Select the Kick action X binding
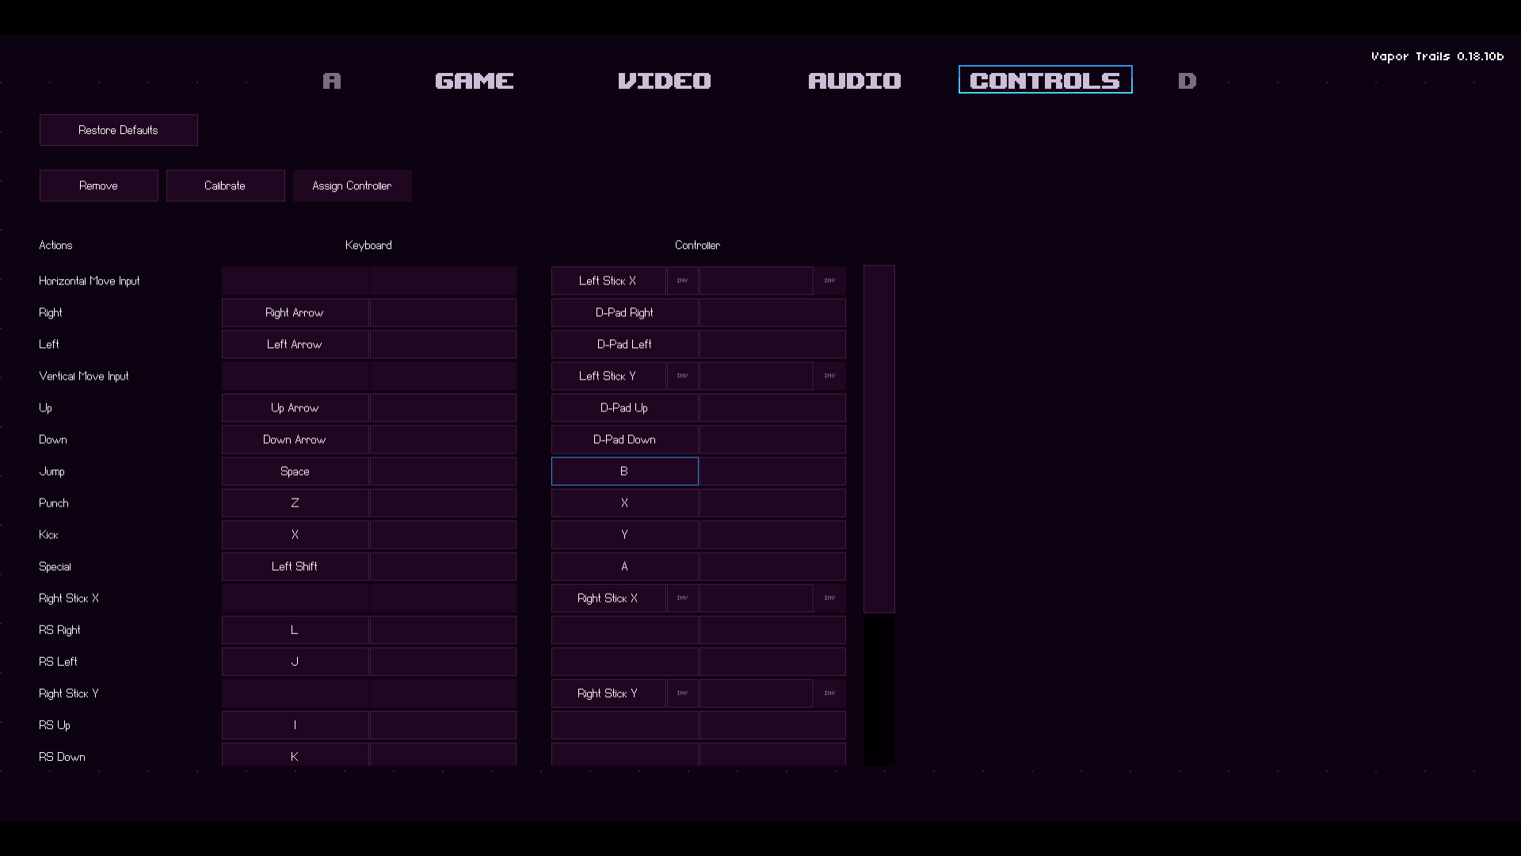This screenshot has height=856, width=1521. point(295,534)
